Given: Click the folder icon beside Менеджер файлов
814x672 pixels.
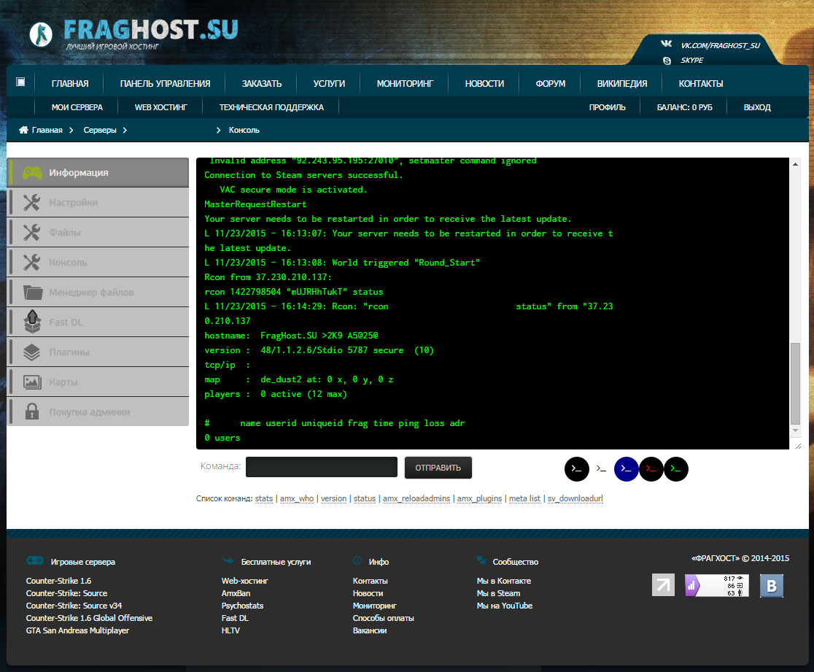Looking at the screenshot, I should (x=32, y=293).
